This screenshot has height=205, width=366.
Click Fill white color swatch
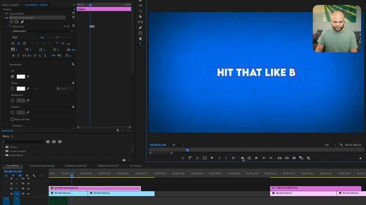[x=21, y=76]
